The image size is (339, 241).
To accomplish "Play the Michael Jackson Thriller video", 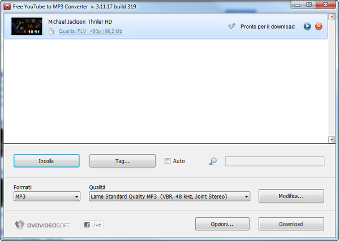I will pos(307,27).
